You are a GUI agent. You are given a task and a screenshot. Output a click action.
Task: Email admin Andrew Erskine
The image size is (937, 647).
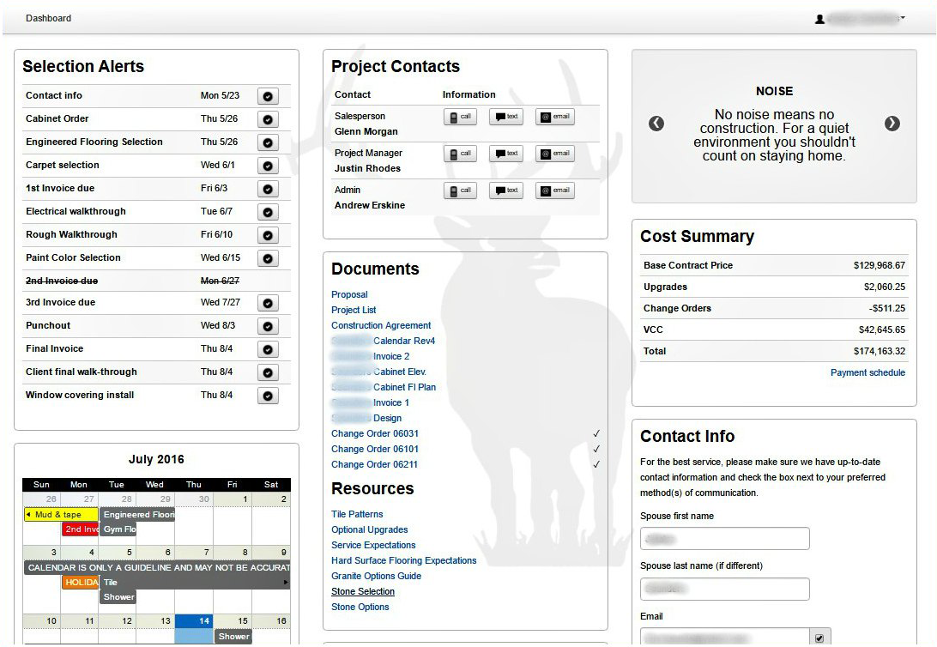[554, 191]
